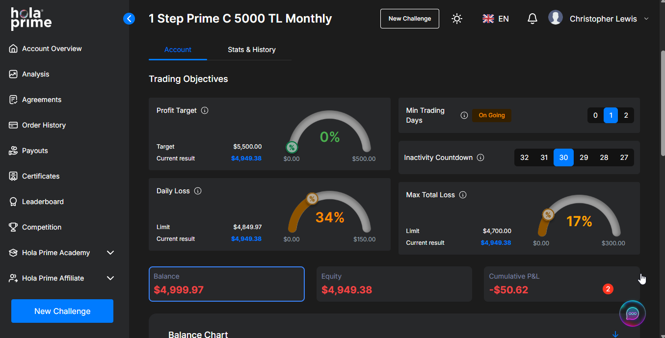Click the Competition trophy icon

pos(13,227)
